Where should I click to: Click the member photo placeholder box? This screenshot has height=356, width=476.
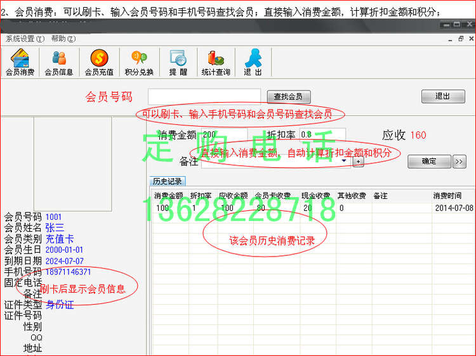[72, 164]
